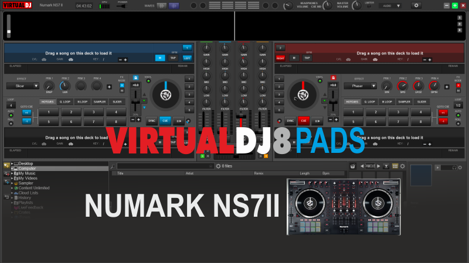
Task: Click the browser search field
Action: point(165,166)
